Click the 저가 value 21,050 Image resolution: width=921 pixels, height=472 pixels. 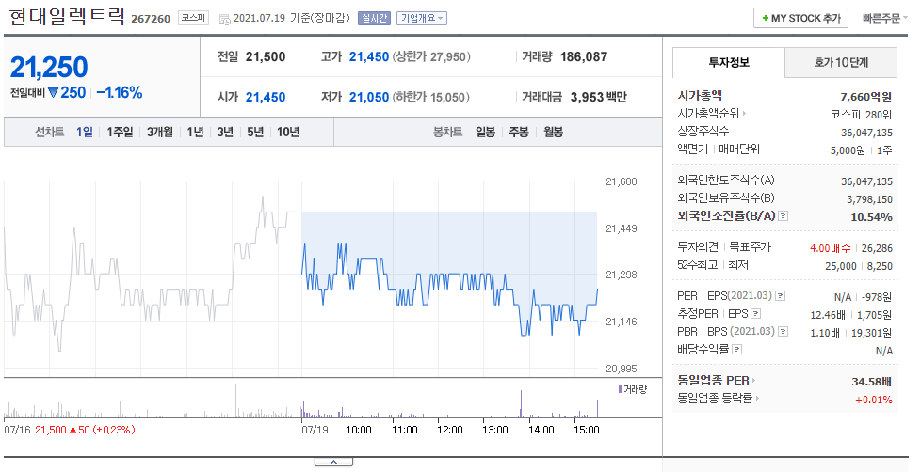[369, 98]
